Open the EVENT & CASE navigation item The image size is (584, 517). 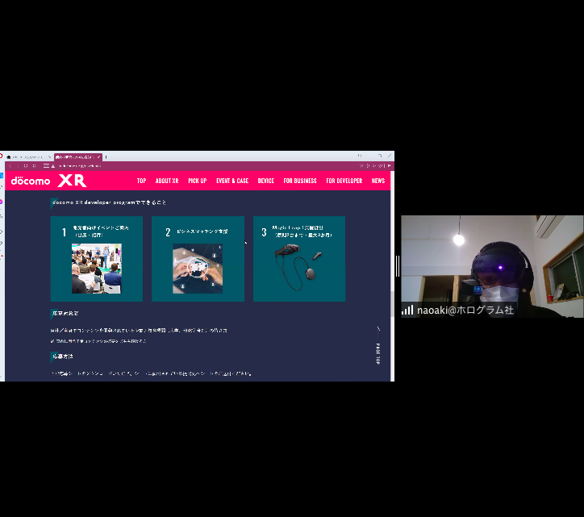(x=232, y=181)
